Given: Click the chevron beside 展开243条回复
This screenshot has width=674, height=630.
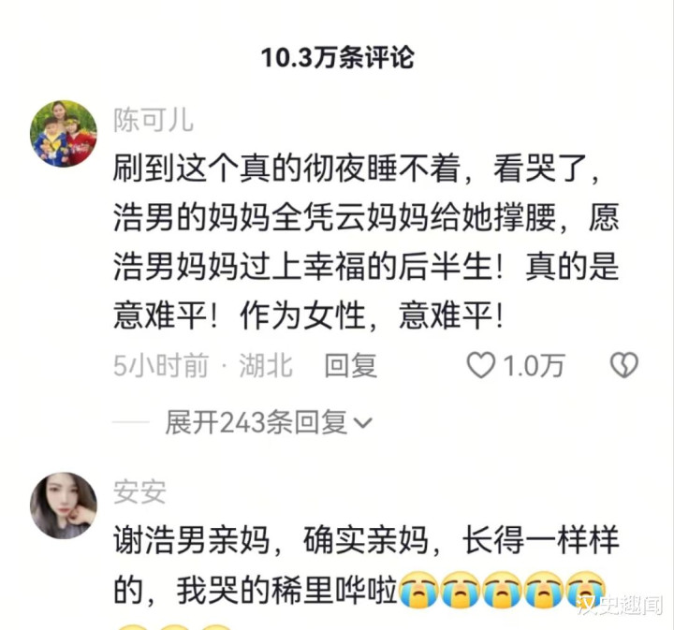Looking at the screenshot, I should [x=362, y=424].
